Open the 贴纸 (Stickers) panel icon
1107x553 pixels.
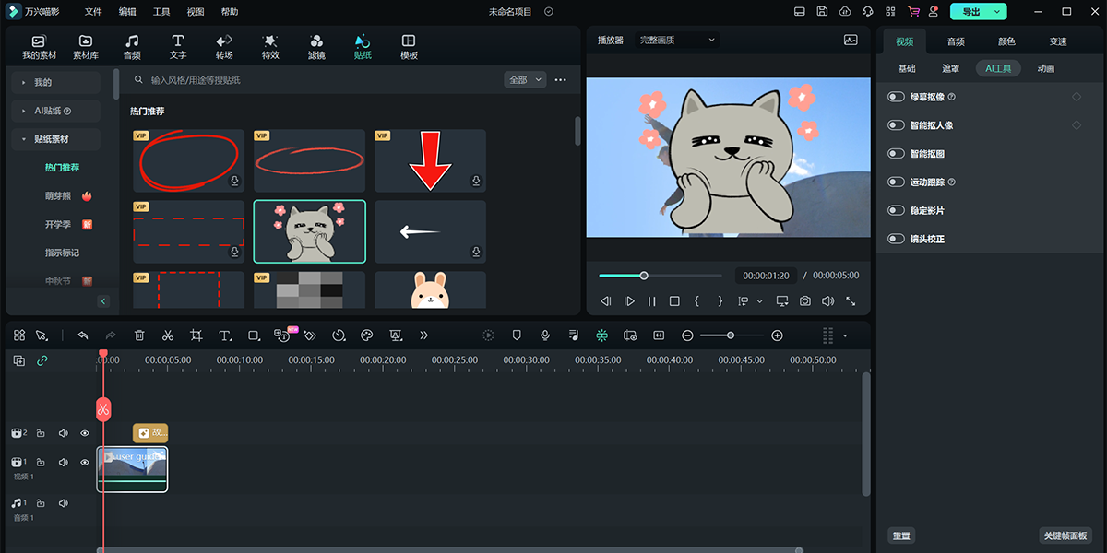(362, 44)
